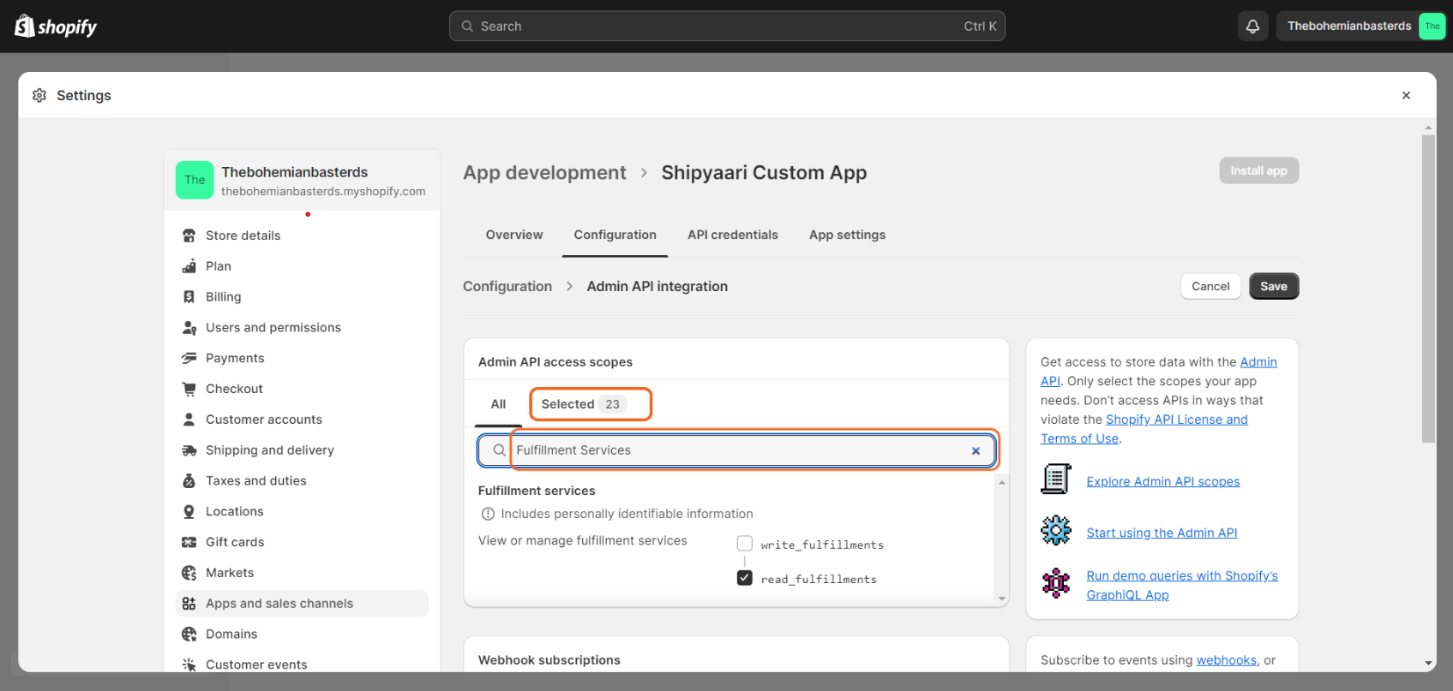Click Settings page scrollbar down arrow
This screenshot has height=691, width=1453.
point(1428,663)
